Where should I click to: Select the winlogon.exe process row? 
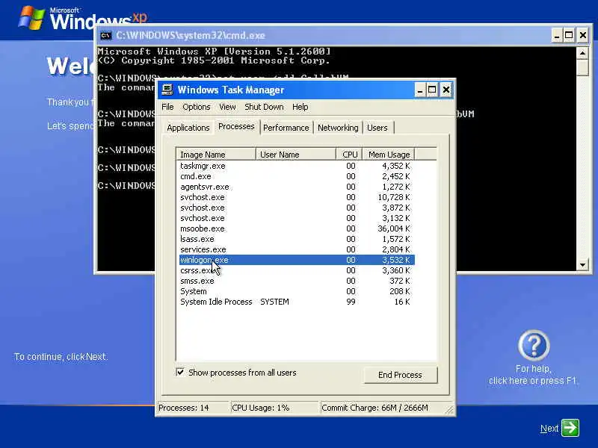297,260
